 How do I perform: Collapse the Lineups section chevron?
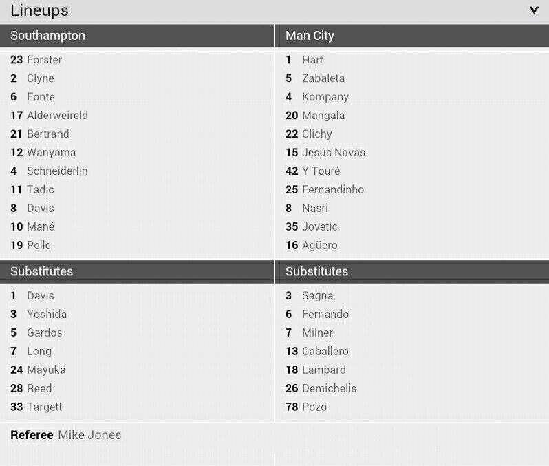[x=534, y=10]
